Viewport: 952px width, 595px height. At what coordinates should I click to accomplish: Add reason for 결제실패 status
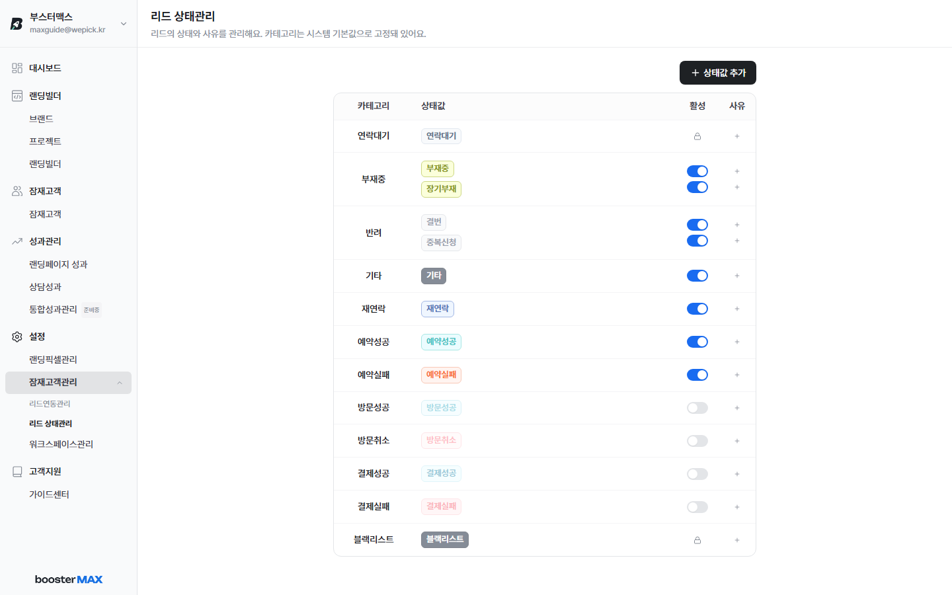(737, 507)
